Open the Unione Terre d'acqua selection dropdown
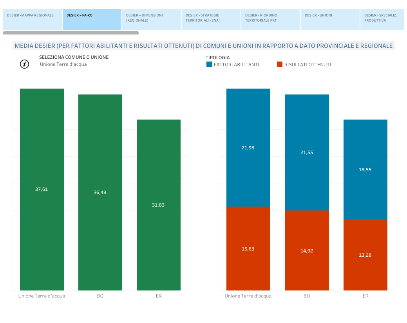 click(x=63, y=64)
